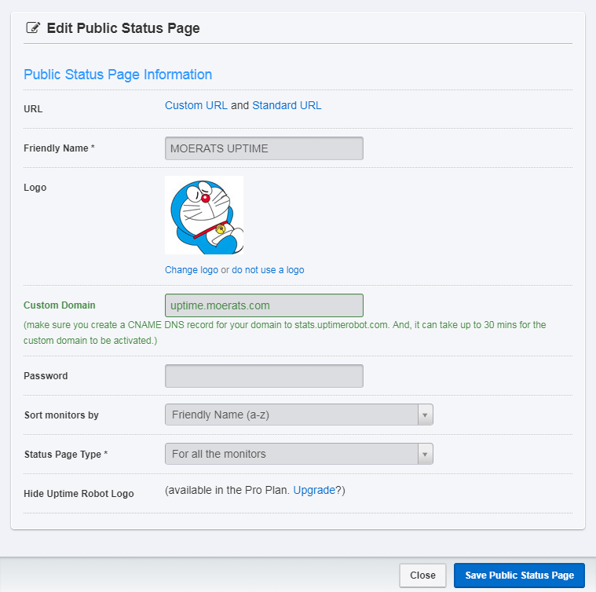Click the Upgrade link for Pro Plan
596x592 pixels.
[314, 490]
